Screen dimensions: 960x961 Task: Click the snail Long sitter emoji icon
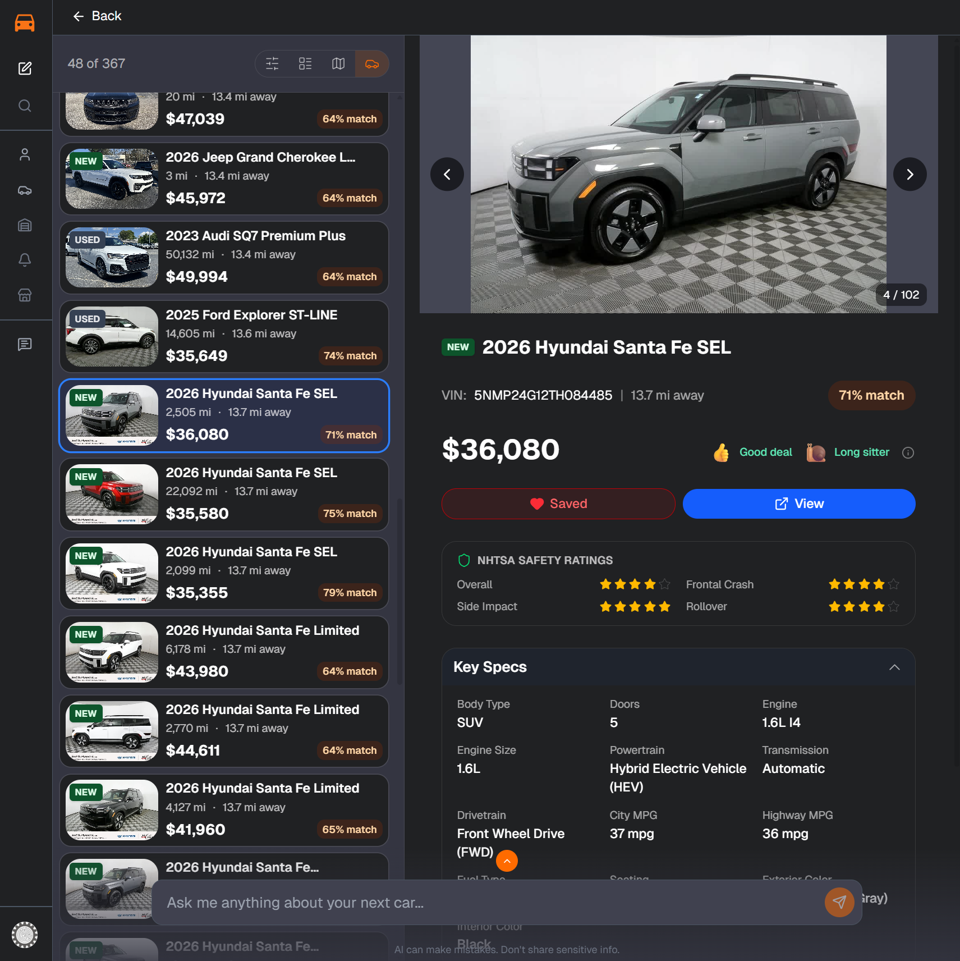point(816,452)
